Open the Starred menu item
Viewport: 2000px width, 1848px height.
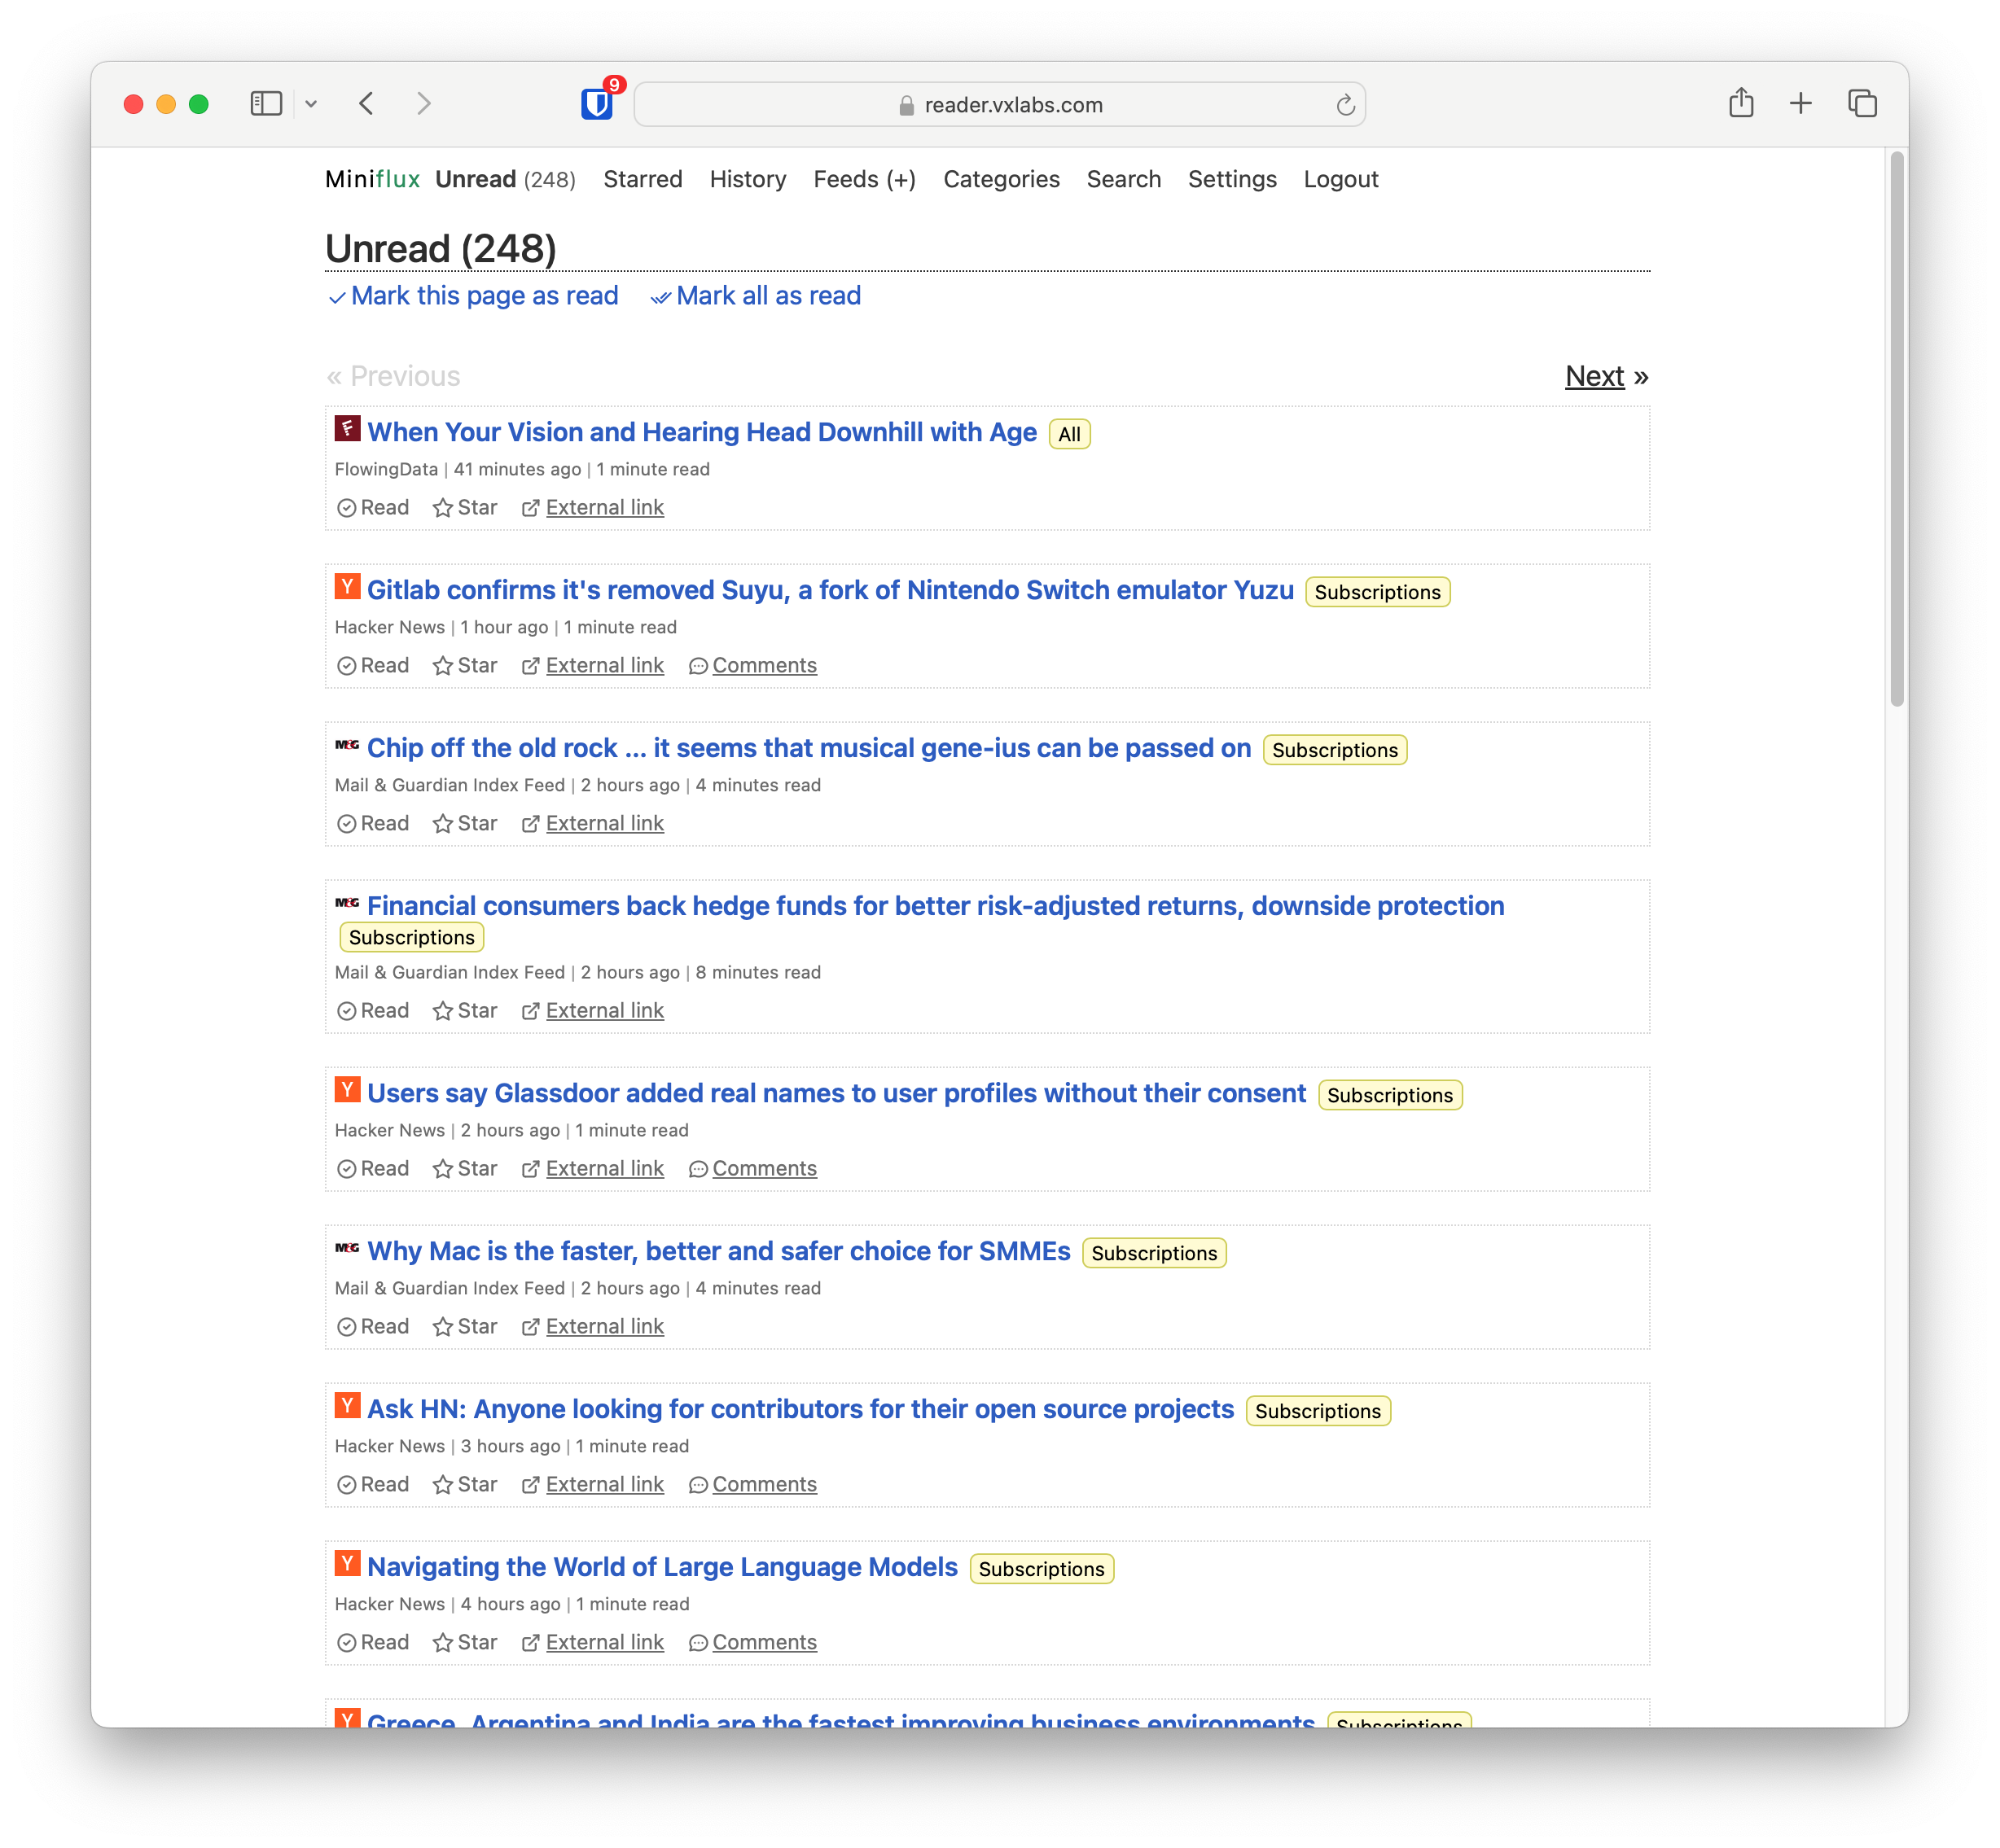coord(643,180)
